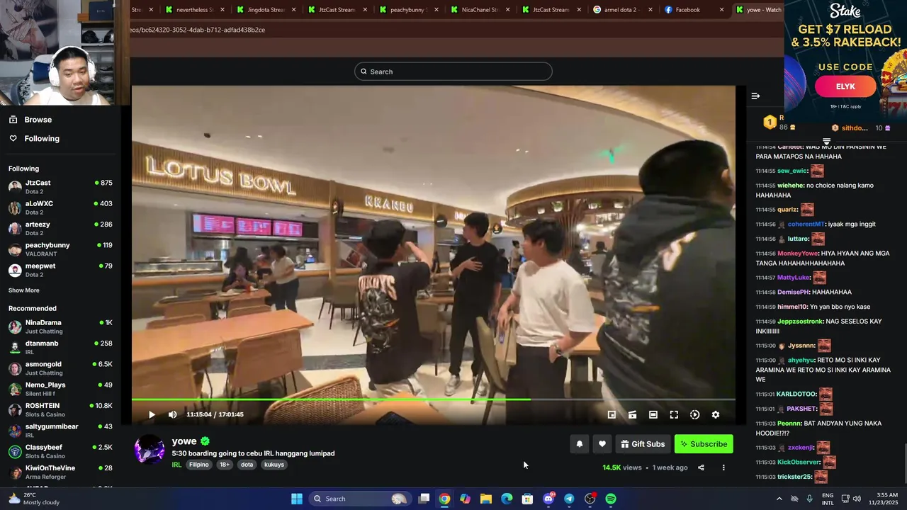Toggle theater mode on player
This screenshot has width=907, height=510.
tap(653, 414)
